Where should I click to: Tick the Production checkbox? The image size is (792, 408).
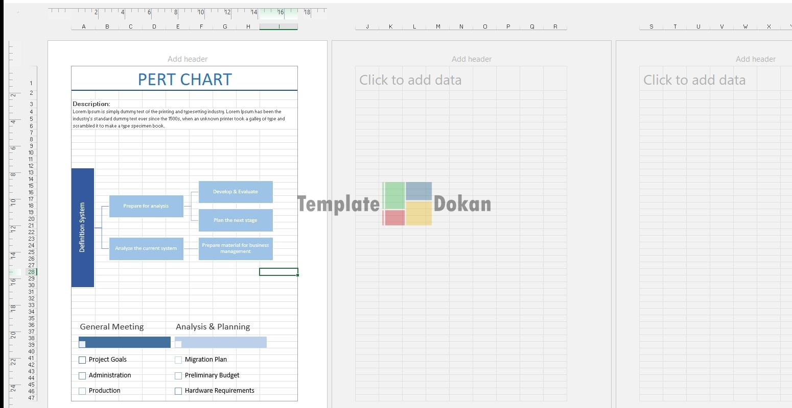(82, 391)
